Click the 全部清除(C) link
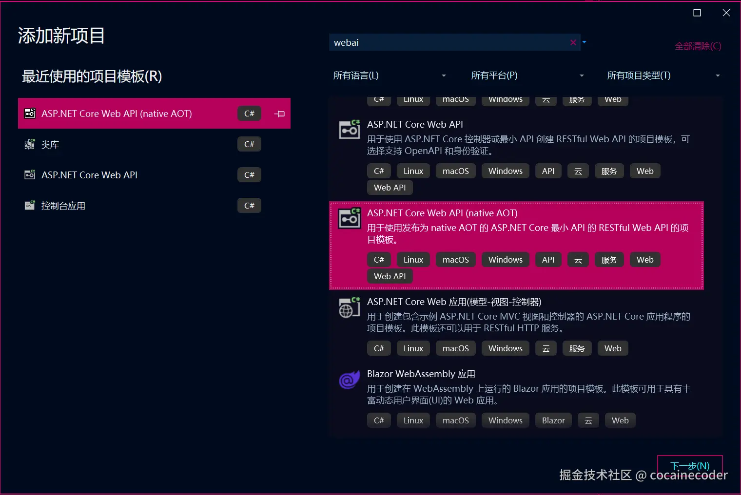Image resolution: width=741 pixels, height=495 pixels. click(x=698, y=46)
